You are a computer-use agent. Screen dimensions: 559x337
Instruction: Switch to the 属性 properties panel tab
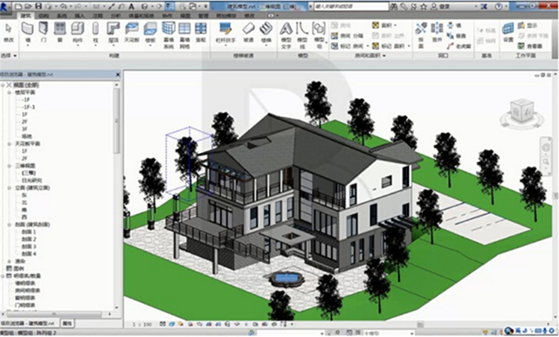pos(66,323)
